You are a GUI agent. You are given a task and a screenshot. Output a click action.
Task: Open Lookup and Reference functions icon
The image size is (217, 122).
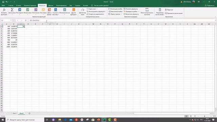coord(56,9)
